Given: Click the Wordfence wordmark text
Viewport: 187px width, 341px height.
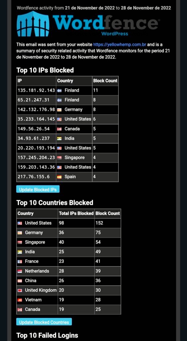Looking at the screenshot, I should [x=105, y=22].
